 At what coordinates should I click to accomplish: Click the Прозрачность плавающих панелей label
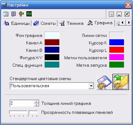77,112
